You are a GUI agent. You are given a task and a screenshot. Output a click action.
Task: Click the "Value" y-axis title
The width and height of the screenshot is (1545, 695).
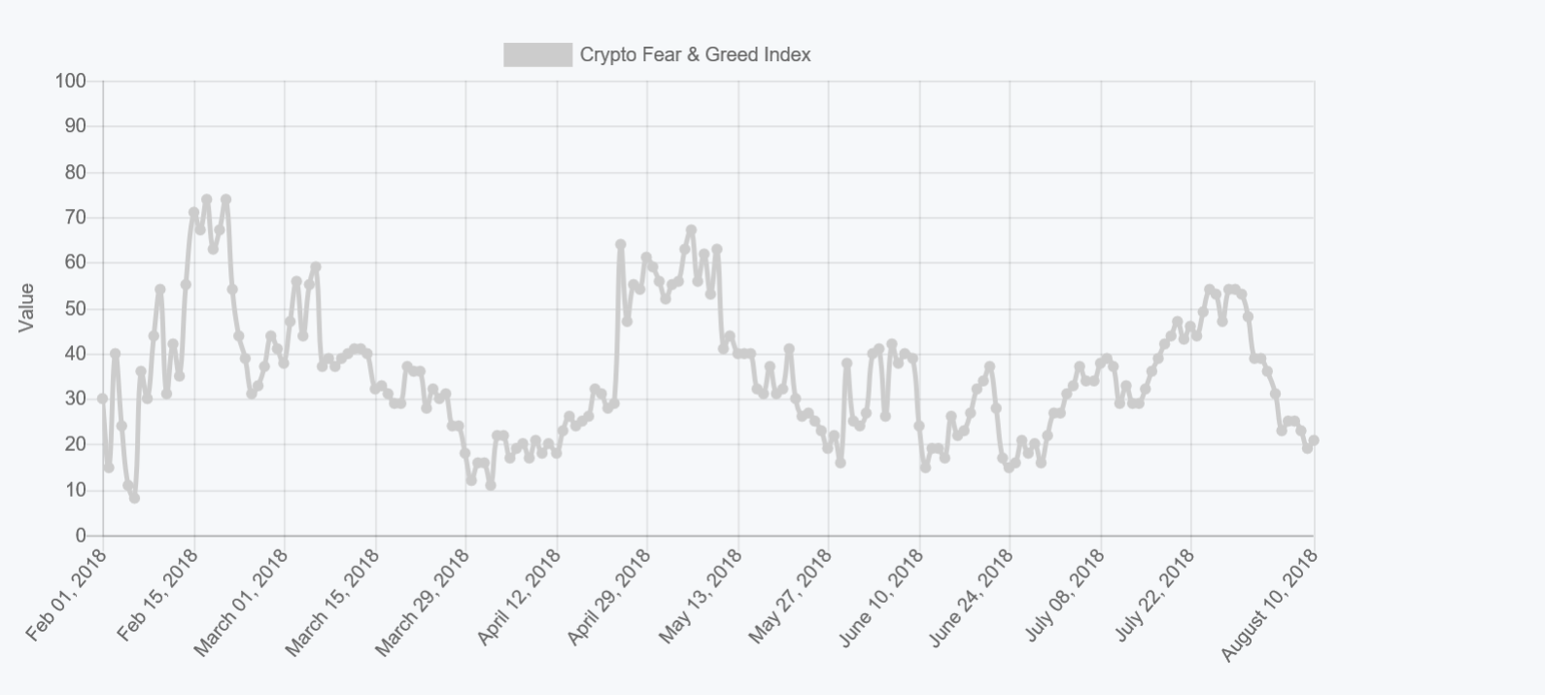click(x=26, y=307)
